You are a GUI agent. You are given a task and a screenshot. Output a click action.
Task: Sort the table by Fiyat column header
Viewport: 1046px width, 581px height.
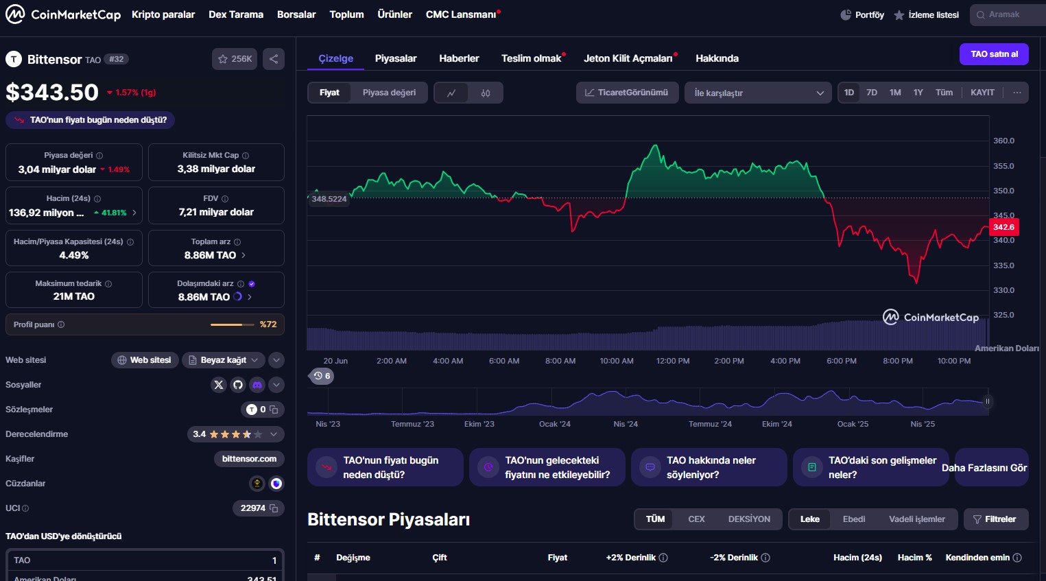(x=558, y=558)
